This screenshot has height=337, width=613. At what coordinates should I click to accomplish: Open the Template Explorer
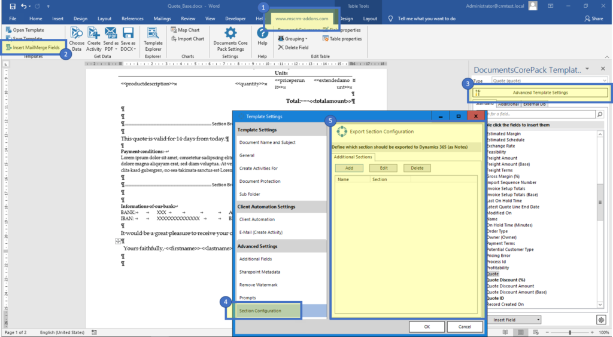tap(153, 39)
